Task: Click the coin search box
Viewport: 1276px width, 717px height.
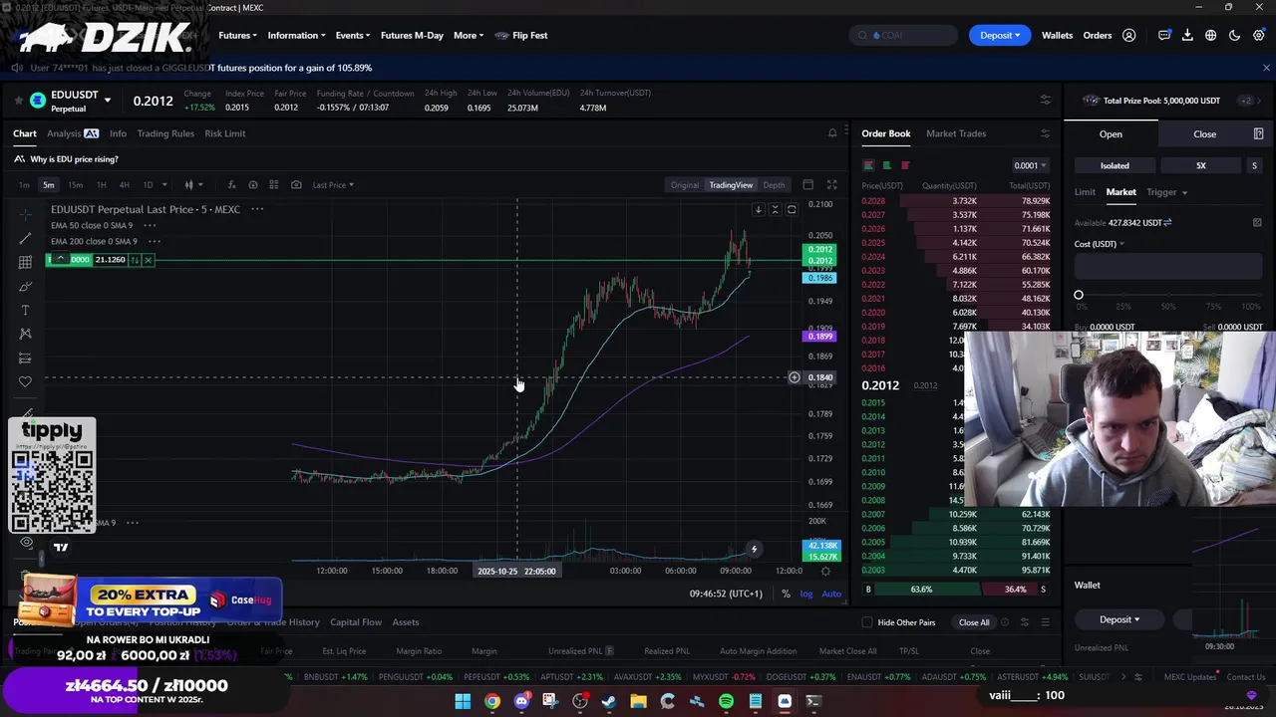Action: pyautogui.click(x=904, y=35)
